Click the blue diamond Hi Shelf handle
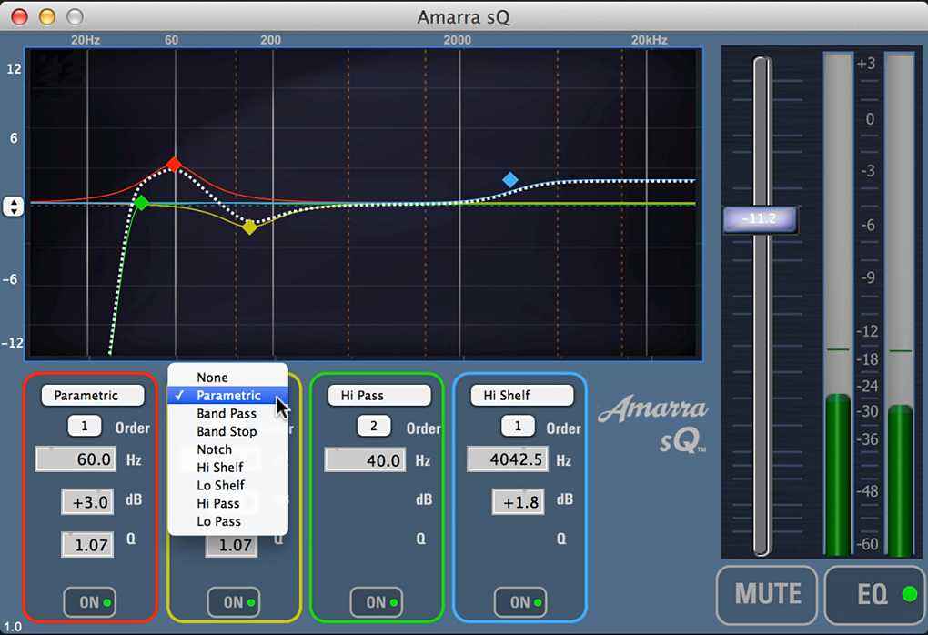The image size is (928, 635). point(510,180)
